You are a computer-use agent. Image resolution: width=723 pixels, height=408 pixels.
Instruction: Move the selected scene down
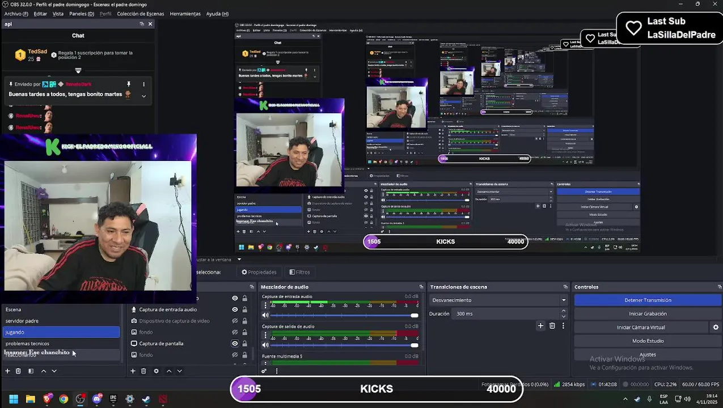pyautogui.click(x=54, y=371)
